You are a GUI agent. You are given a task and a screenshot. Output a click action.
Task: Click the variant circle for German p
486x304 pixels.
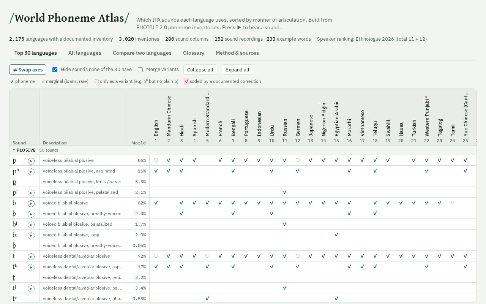(x=298, y=160)
